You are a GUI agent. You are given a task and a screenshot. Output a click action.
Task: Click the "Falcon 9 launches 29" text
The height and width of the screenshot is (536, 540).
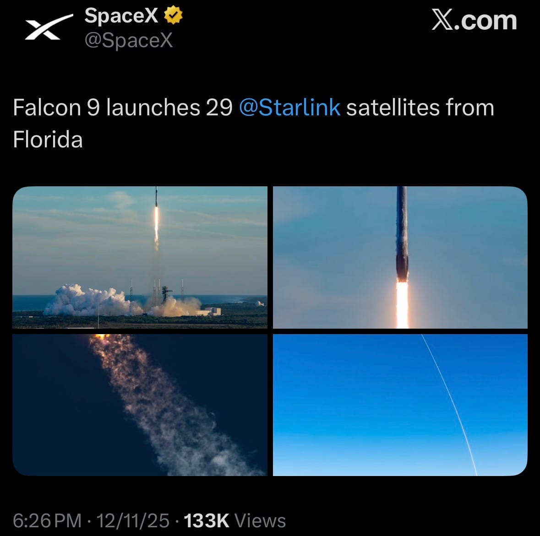pyautogui.click(x=123, y=108)
